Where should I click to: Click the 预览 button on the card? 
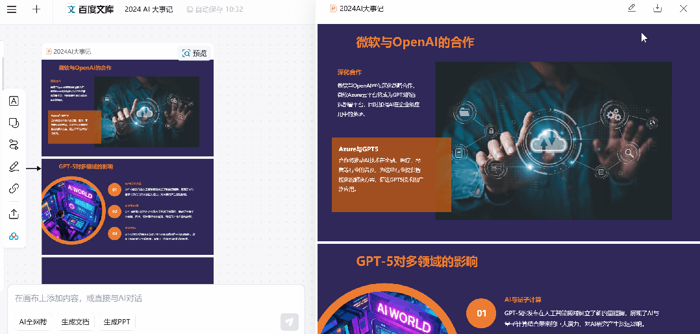point(195,53)
